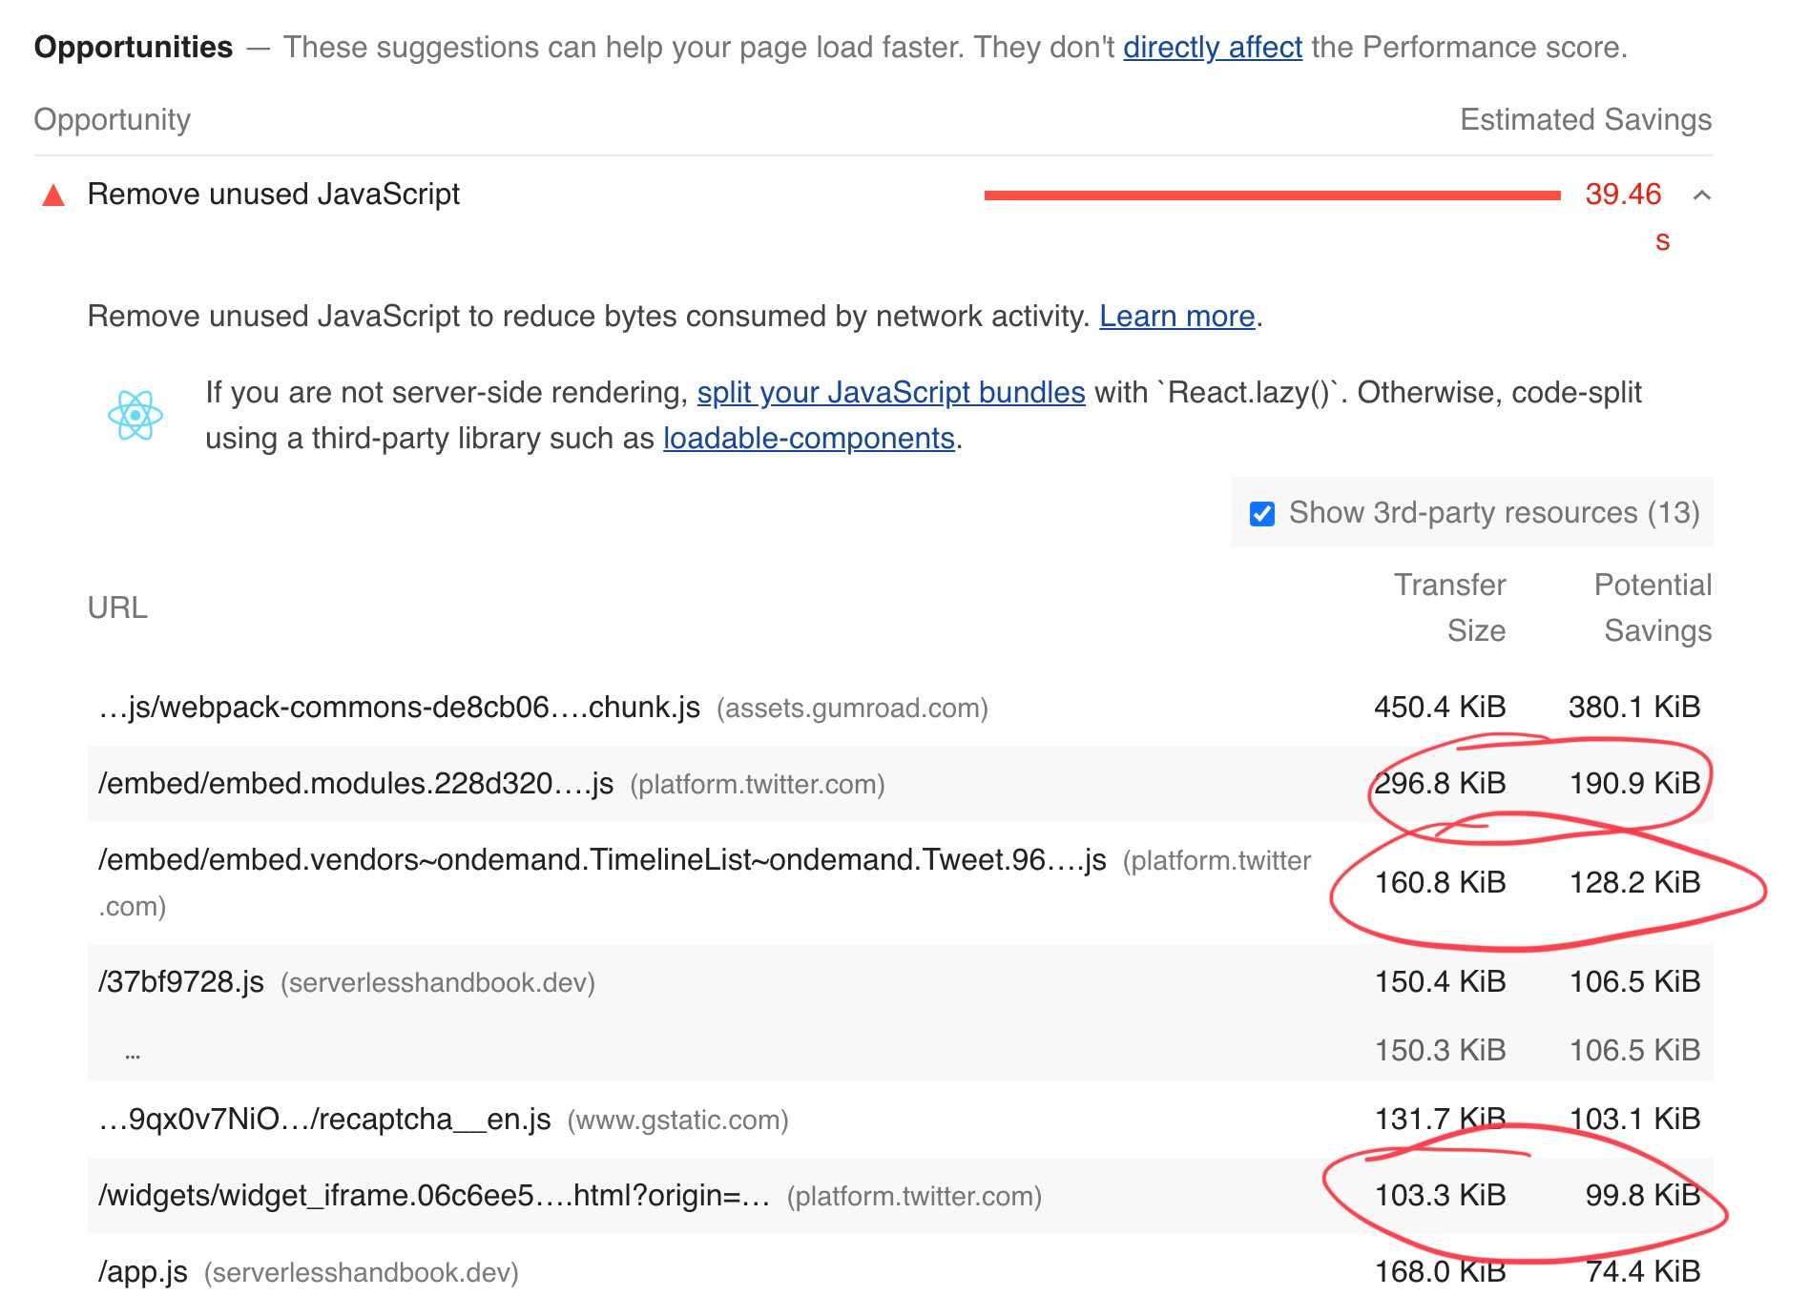Click the webpack-commons chunk.js URL

pos(399,707)
